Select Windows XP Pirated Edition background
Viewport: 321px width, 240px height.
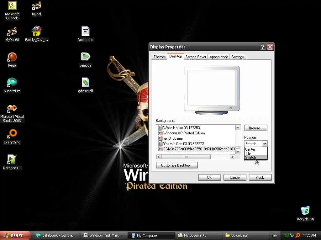pos(184,133)
